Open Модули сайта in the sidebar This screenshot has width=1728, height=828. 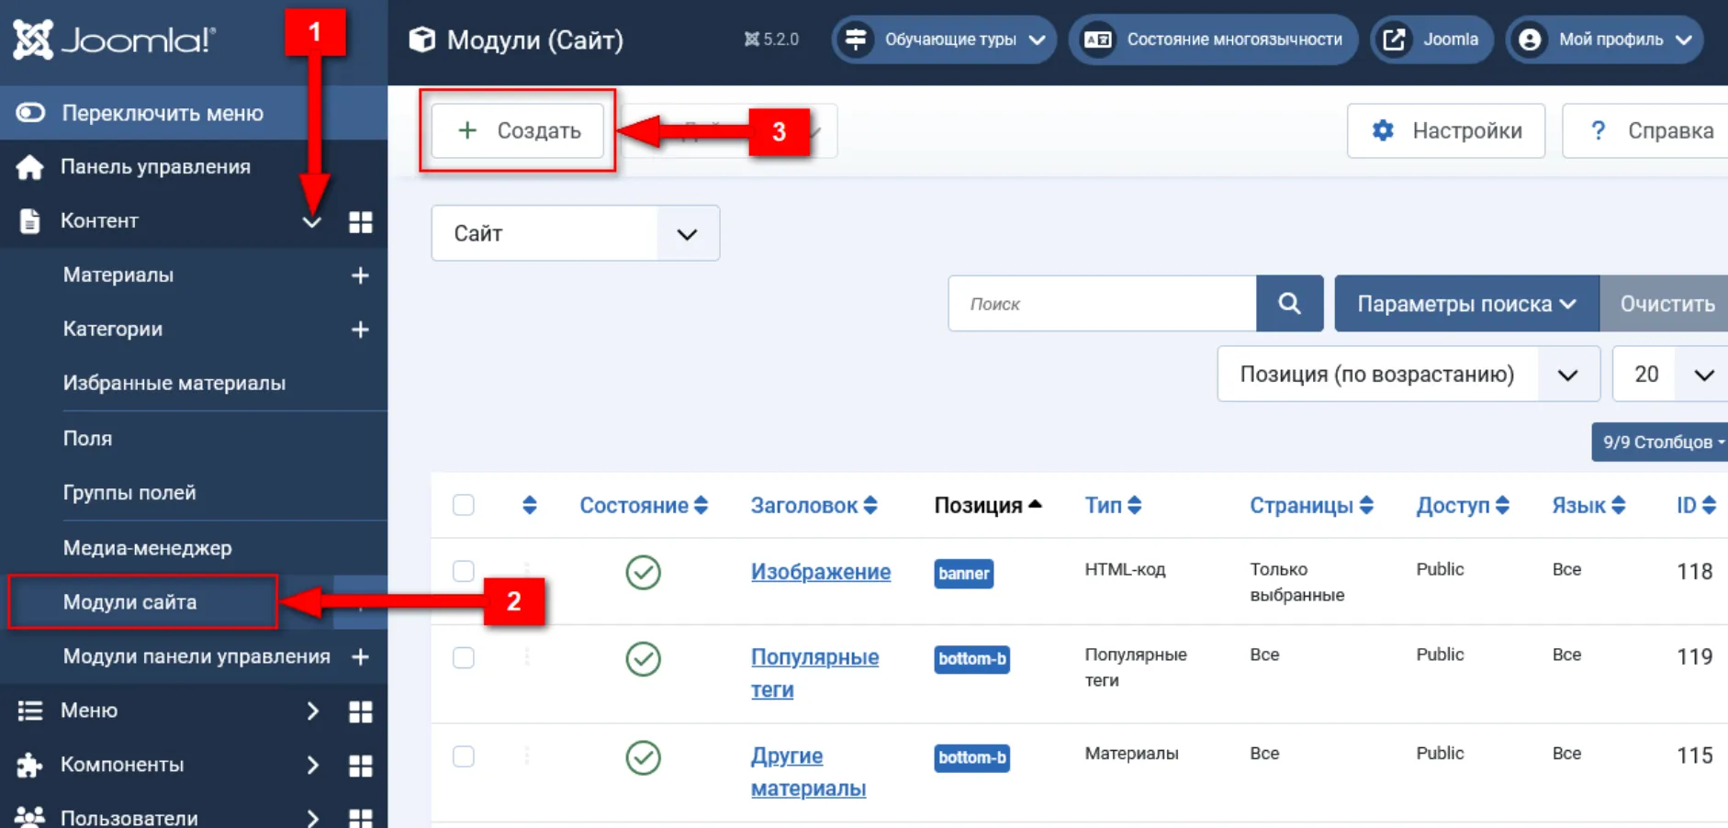130,602
